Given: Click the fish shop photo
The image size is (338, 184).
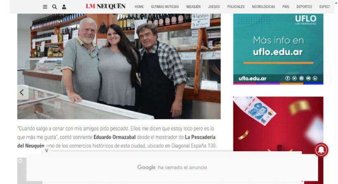Looking at the screenshot, I should 119,66.
